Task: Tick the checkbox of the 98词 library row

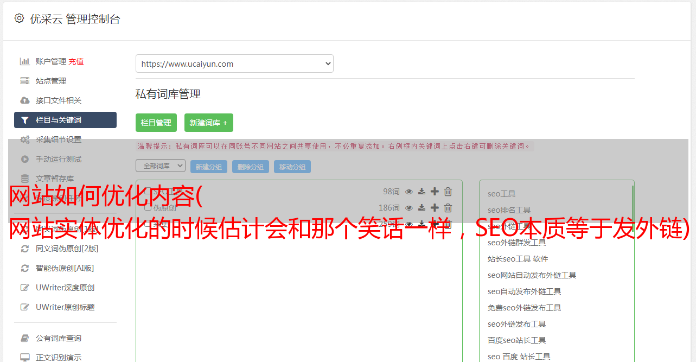Action: point(148,191)
